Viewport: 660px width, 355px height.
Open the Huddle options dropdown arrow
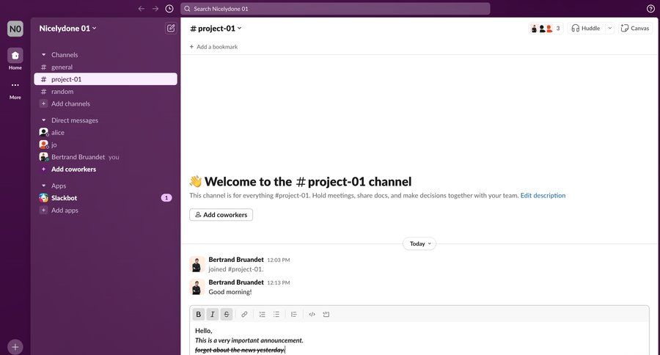coord(610,28)
